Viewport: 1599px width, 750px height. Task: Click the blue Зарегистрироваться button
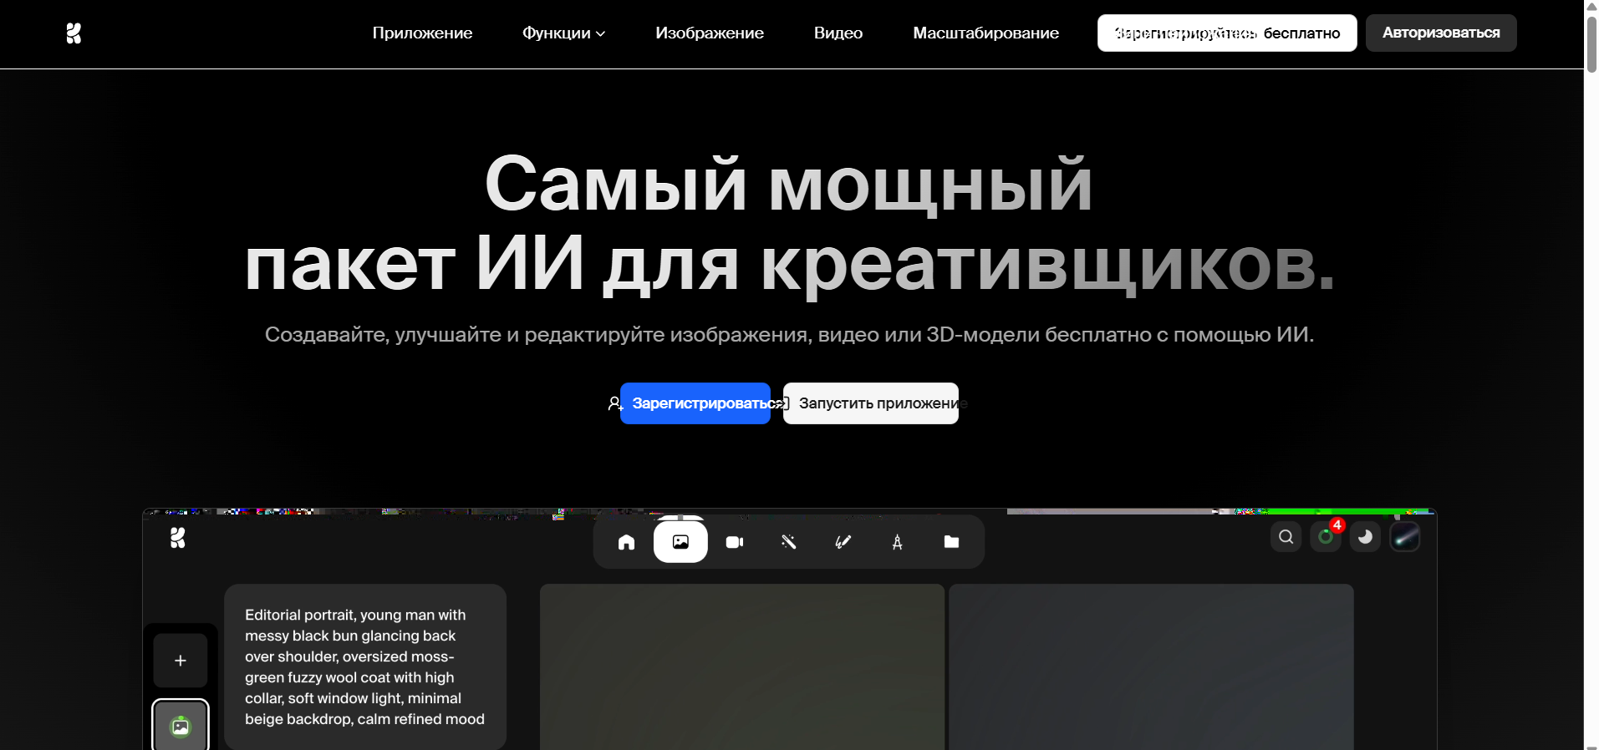point(695,403)
